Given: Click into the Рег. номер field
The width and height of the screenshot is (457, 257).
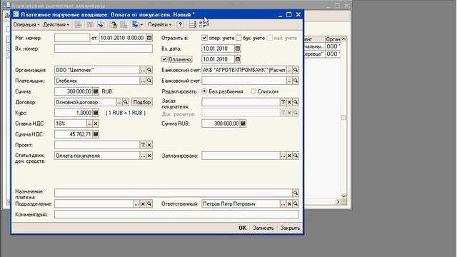Looking at the screenshot, I should click(72, 38).
